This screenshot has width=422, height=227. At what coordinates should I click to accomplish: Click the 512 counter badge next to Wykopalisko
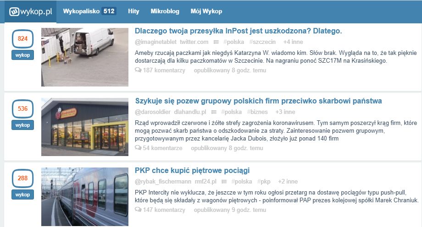109,11
